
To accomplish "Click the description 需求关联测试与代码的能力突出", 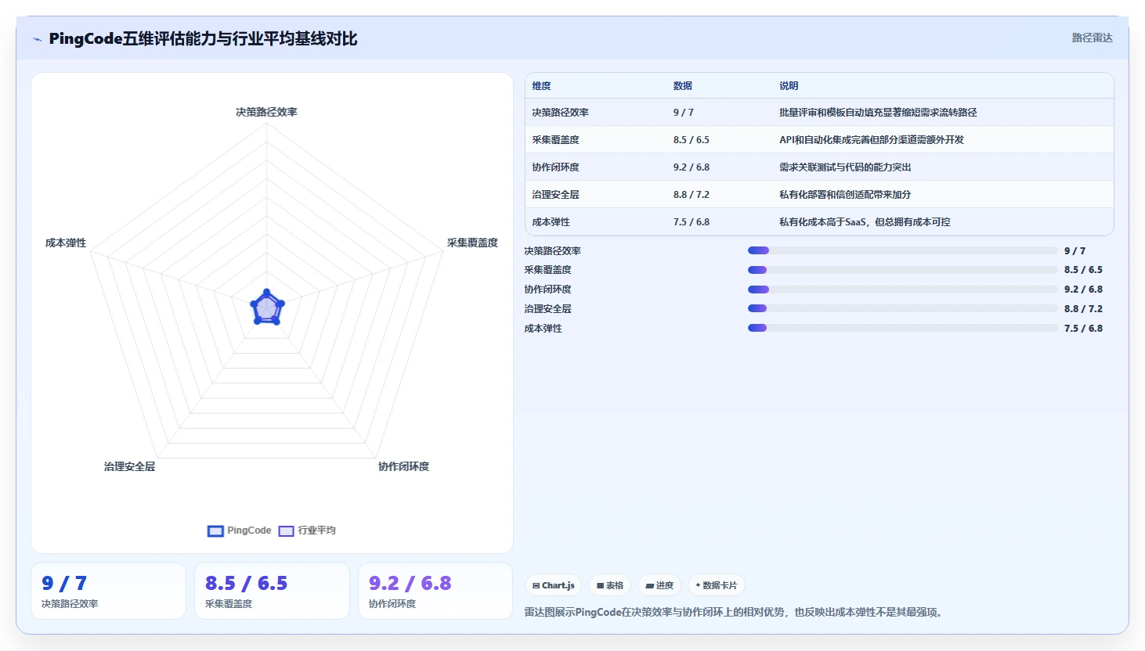I will [845, 167].
